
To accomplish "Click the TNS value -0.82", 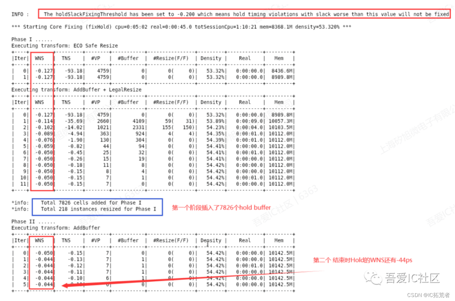I will [75, 147].
